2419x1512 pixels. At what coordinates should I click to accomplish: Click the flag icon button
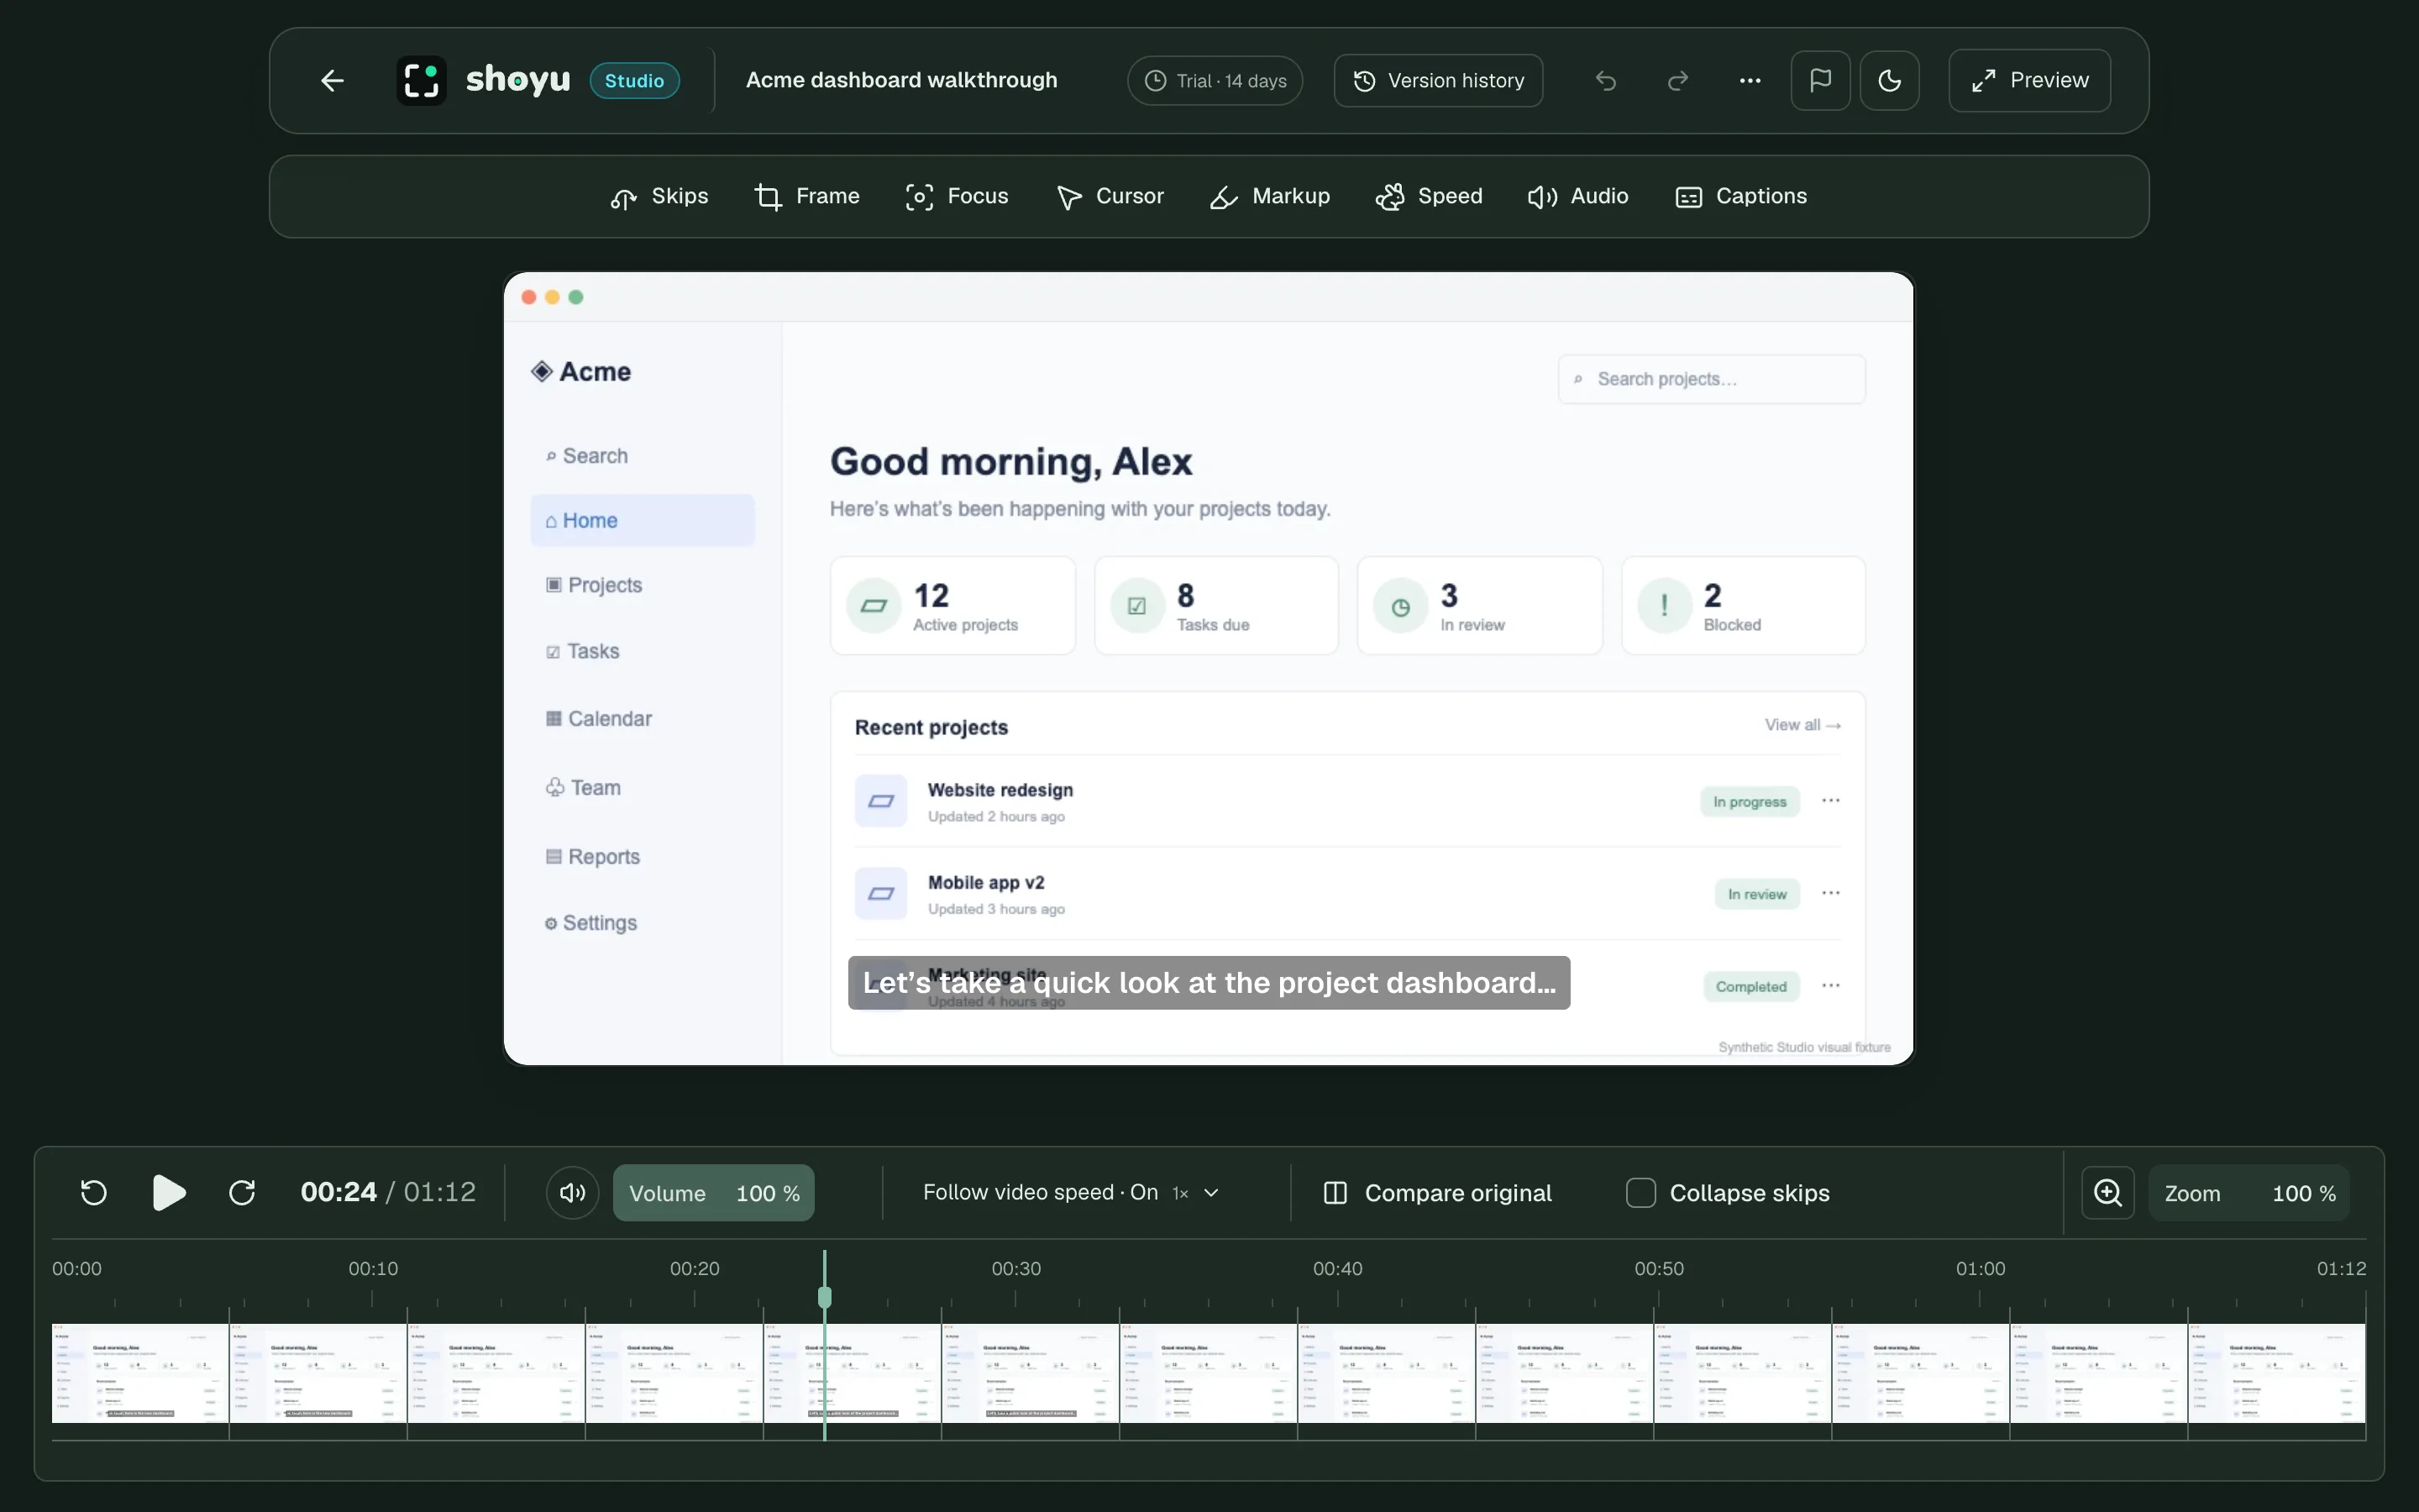(1820, 80)
